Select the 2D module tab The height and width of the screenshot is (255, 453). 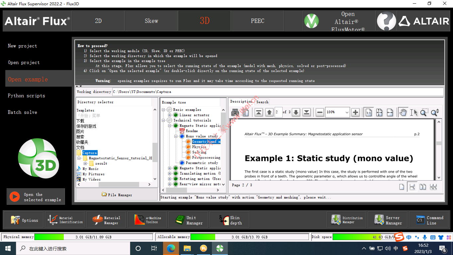[98, 21]
